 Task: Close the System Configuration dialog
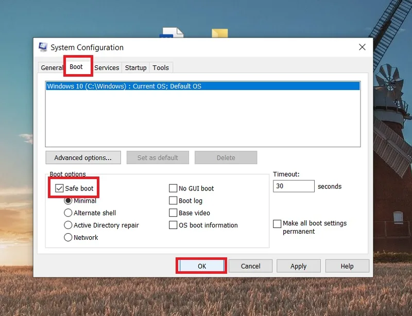[362, 47]
